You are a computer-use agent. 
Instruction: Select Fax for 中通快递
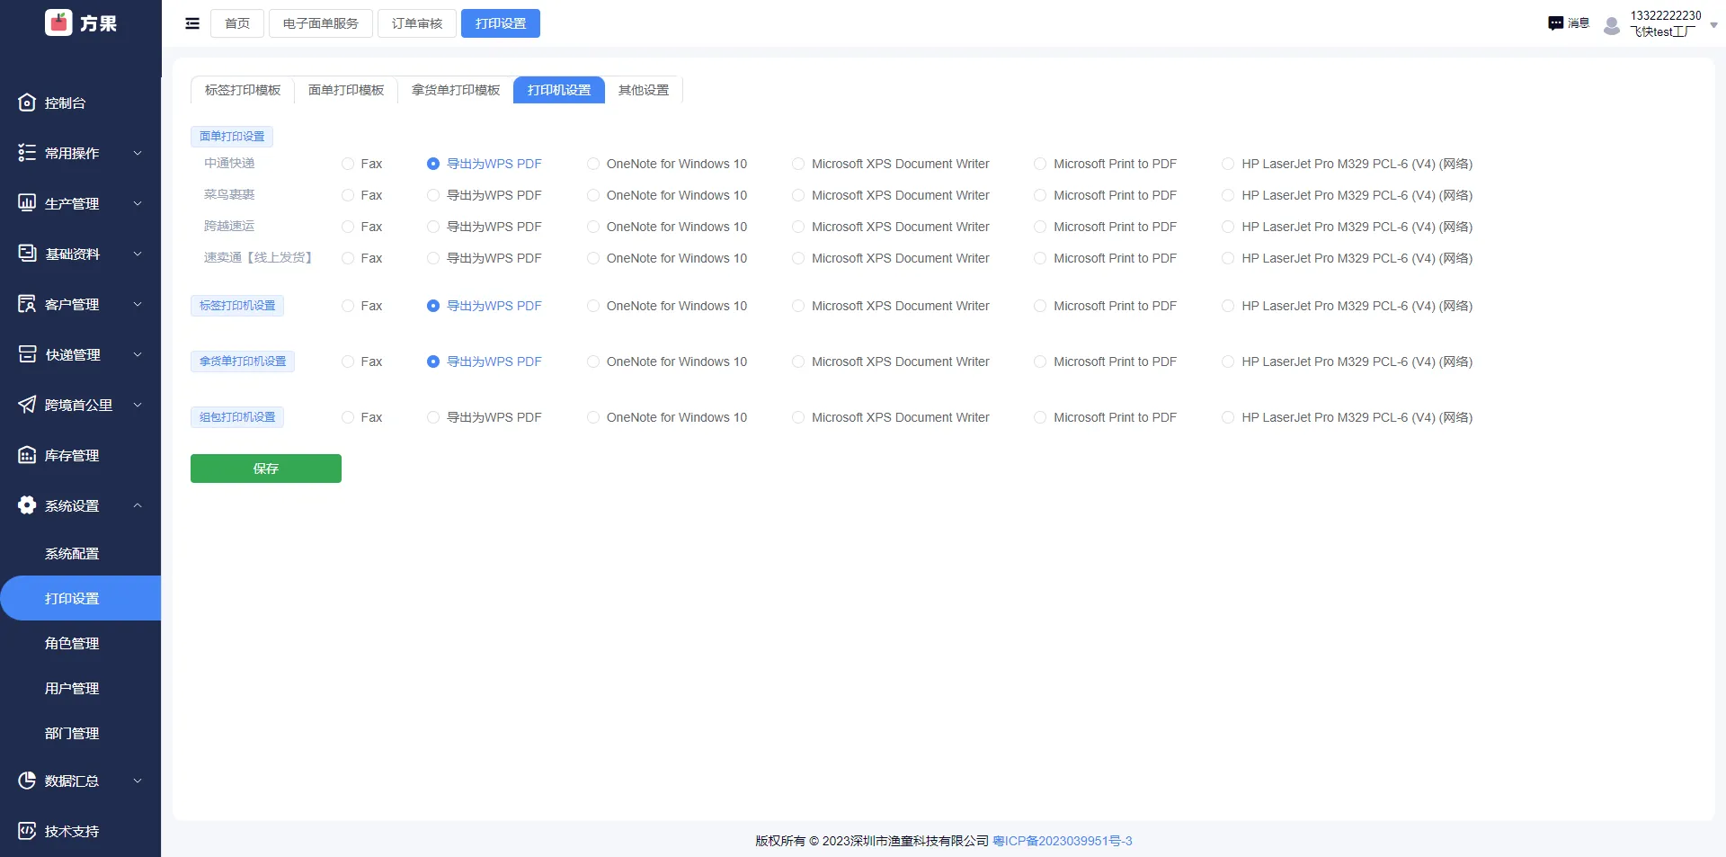[348, 164]
